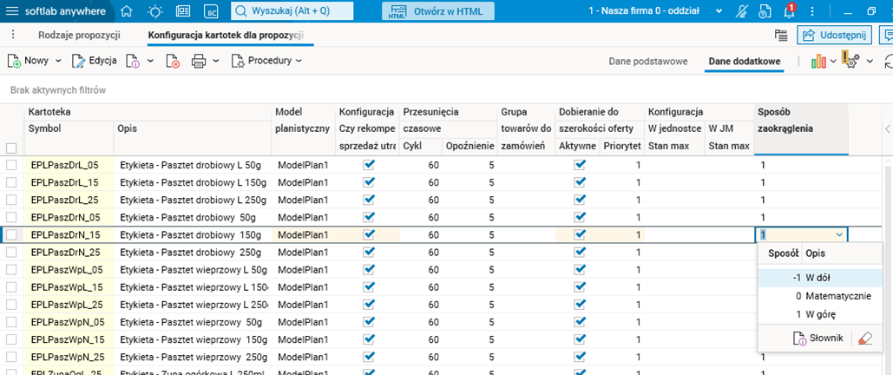Open notifications bell with badge
Screen dimensions: 893x375
click(x=790, y=10)
